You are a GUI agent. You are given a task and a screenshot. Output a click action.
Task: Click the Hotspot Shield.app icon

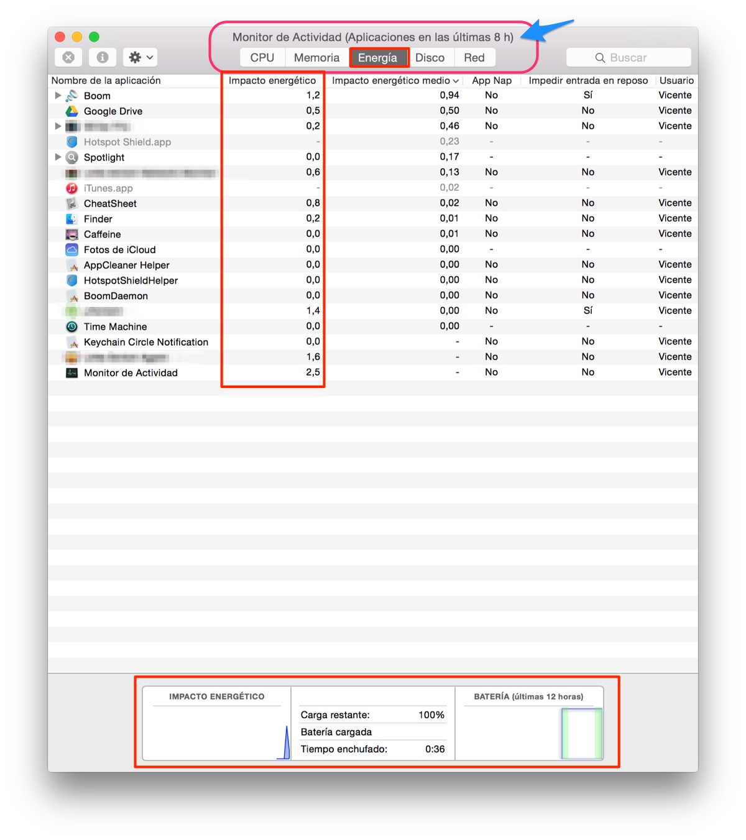click(x=72, y=142)
